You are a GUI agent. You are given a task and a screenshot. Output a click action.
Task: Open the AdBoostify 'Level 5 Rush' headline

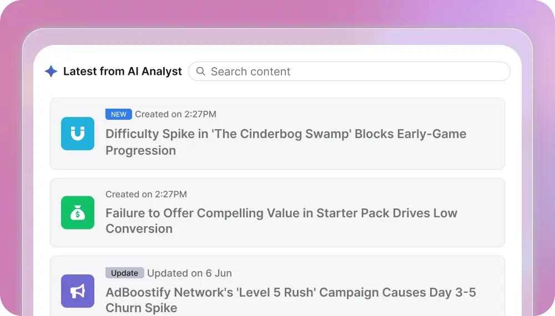pyautogui.click(x=291, y=292)
